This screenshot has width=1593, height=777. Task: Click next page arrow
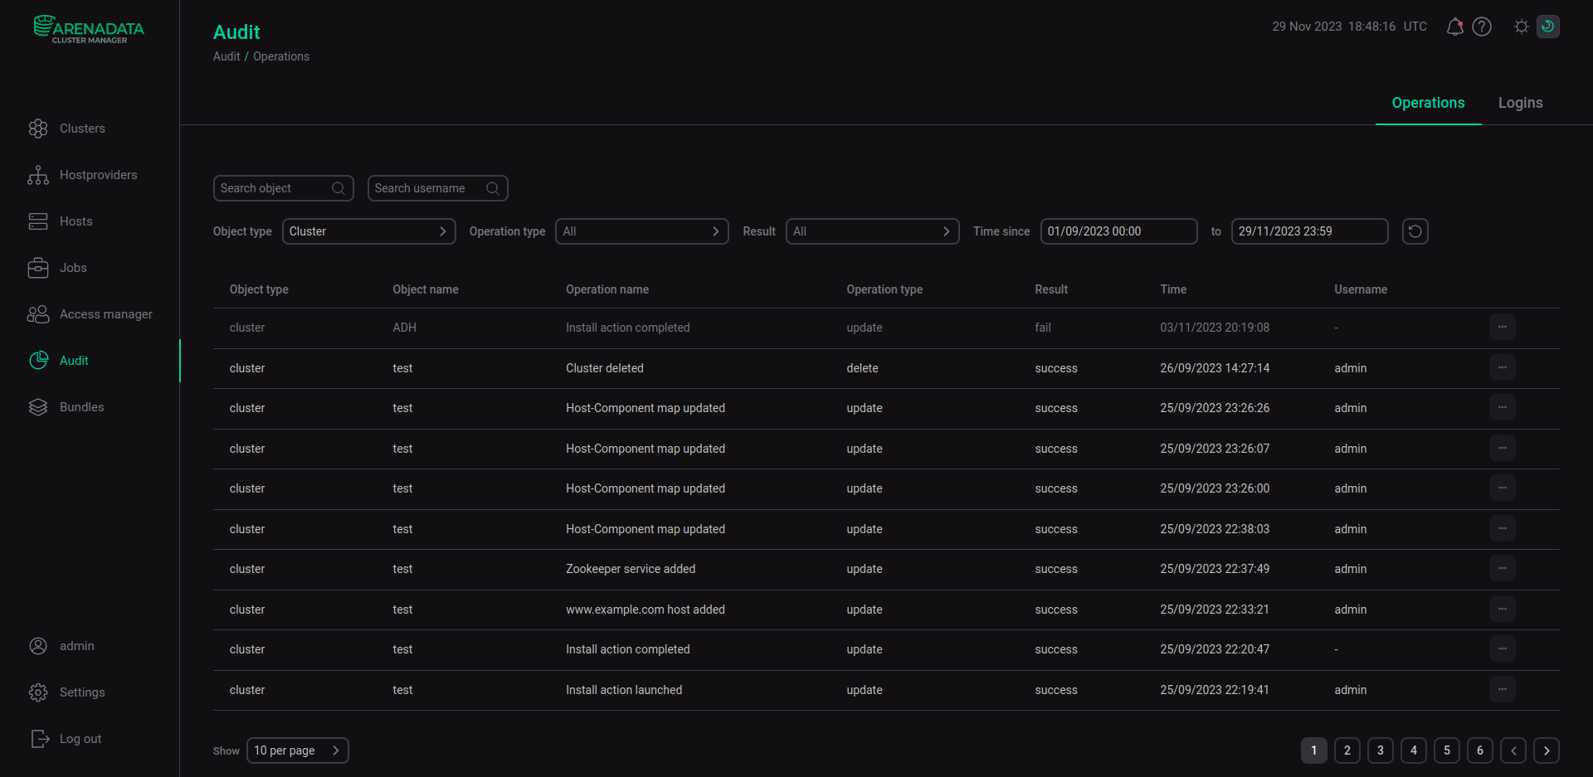(x=1547, y=750)
